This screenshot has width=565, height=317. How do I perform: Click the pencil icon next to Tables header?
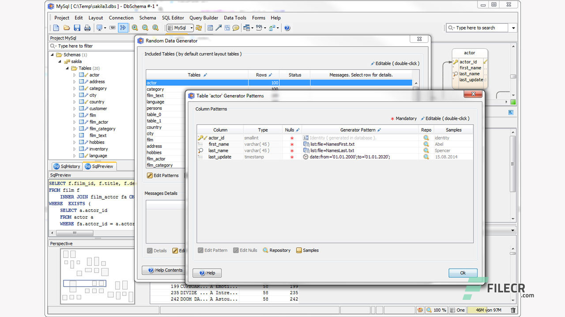205,75
